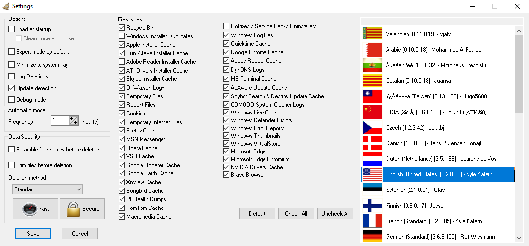The height and width of the screenshot is (246, 529).
Task: Uncheck Spybot Search & Destroy Update Cache
Action: 226,96
